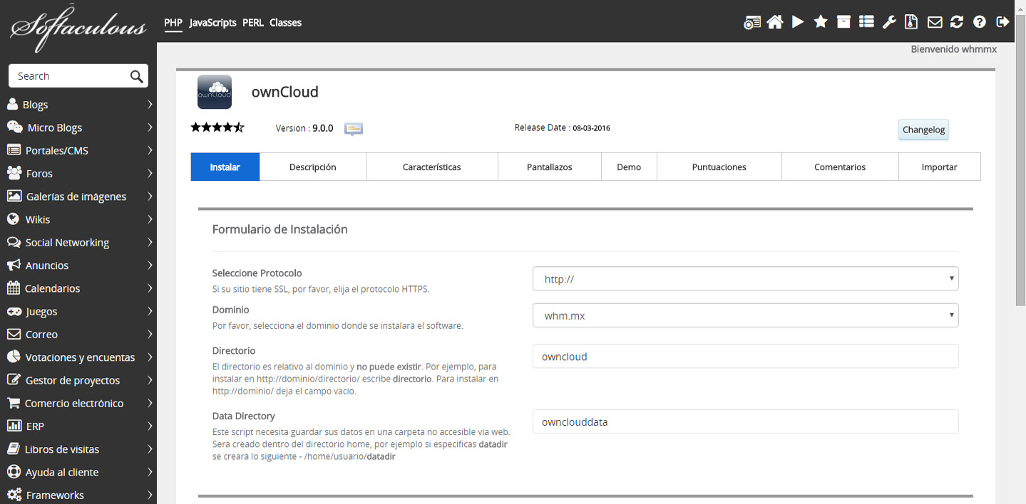The height and width of the screenshot is (504, 1026).
Task: Click the envelope email settings icon
Action: [x=934, y=22]
